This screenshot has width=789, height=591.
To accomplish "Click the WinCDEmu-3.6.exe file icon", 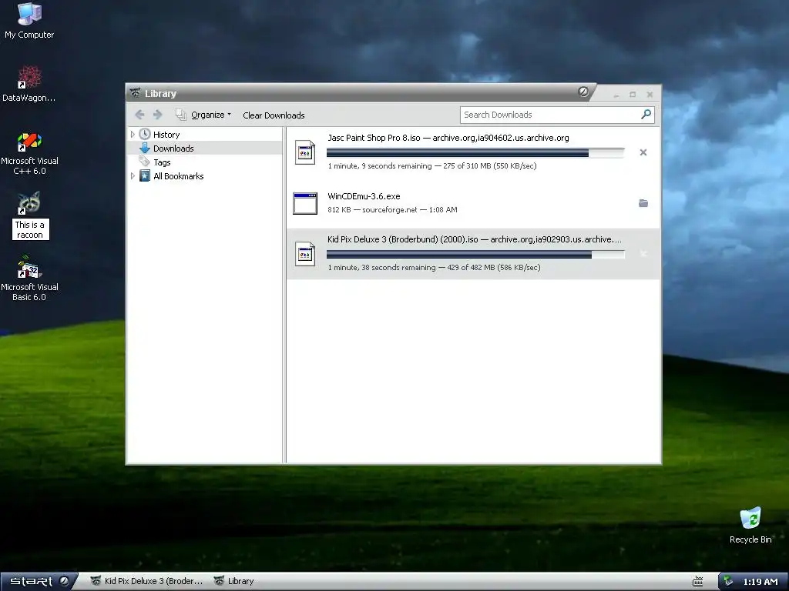I will pyautogui.click(x=305, y=203).
